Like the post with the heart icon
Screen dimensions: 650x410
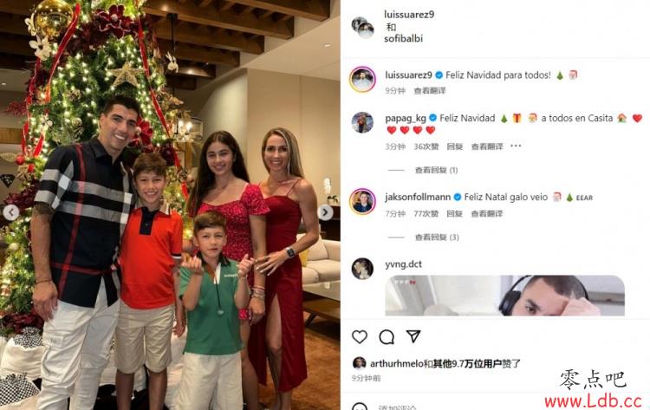[x=360, y=336]
